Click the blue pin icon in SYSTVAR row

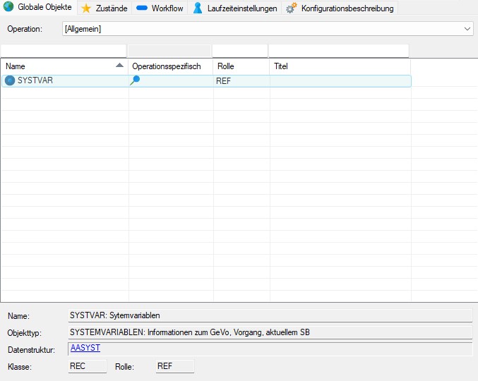135,80
